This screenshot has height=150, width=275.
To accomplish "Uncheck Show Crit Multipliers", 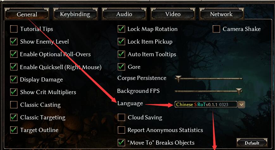I will (x=14, y=92).
